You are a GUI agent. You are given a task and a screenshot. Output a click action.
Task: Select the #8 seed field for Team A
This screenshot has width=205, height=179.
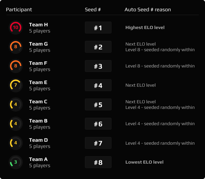point(98,162)
